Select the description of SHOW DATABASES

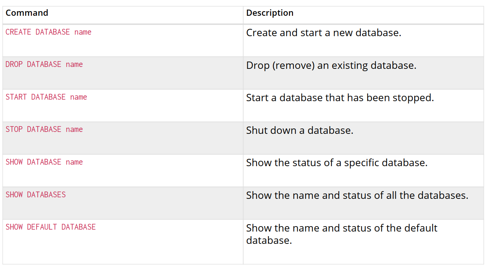coord(357,195)
